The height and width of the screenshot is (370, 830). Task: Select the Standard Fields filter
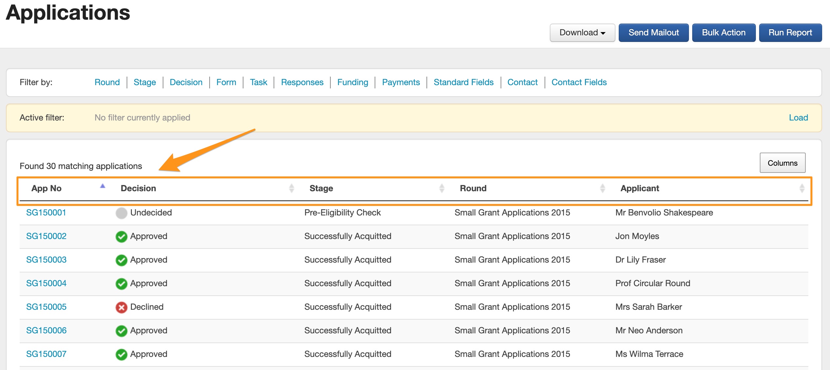pyautogui.click(x=463, y=82)
